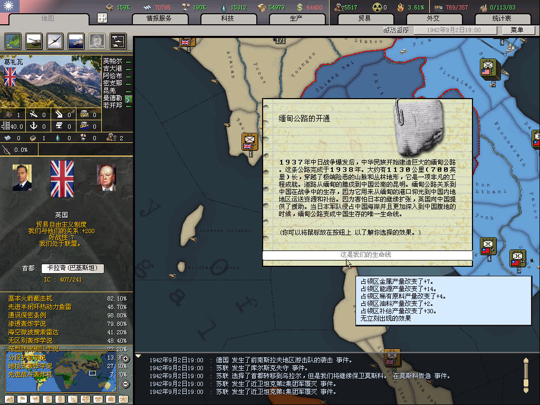This screenshot has height=405, width=540.
Task: Click the message log scrollbar
Action: point(526,375)
